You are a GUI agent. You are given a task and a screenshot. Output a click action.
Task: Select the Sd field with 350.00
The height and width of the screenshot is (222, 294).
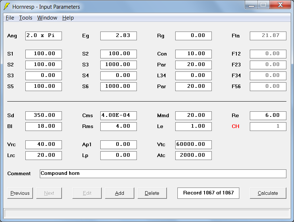[43, 116]
